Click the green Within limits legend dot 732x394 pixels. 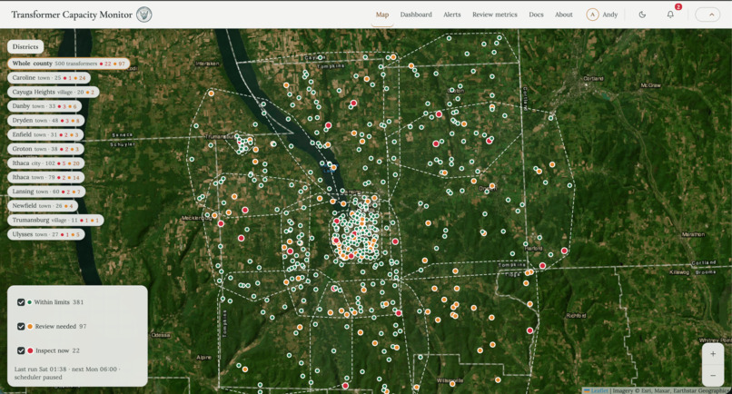30,302
